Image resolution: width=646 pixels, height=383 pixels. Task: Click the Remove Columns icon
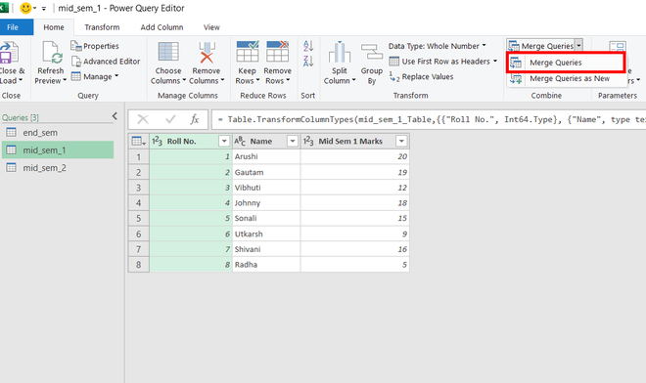pos(207,52)
